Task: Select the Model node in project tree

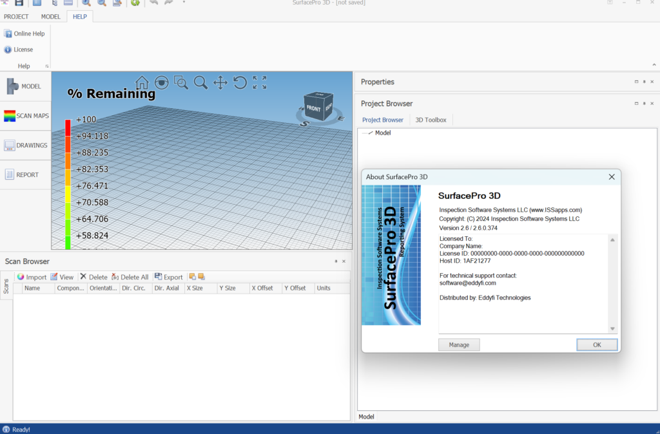Action: 383,133
